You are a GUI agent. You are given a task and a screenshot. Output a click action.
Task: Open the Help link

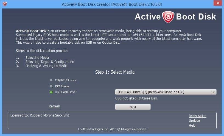[x=192, y=125]
